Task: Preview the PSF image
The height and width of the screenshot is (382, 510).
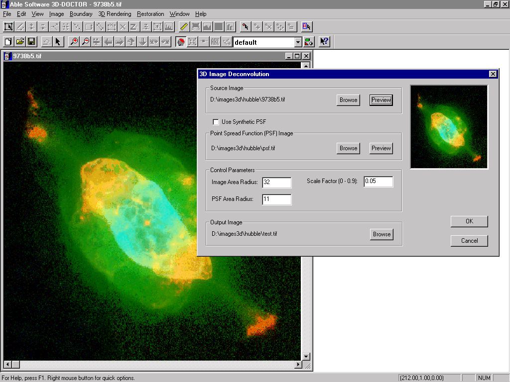Action: point(381,148)
